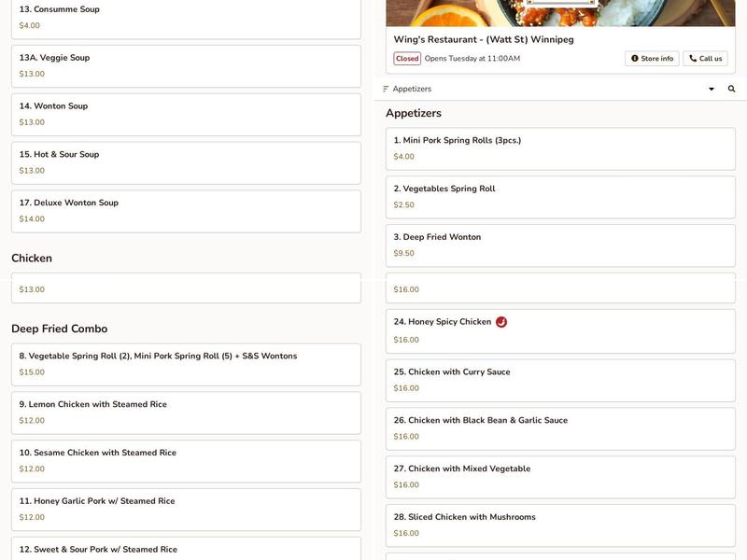The height and width of the screenshot is (560, 747).
Task: Click the restaurant food banner photo
Action: (560, 13)
